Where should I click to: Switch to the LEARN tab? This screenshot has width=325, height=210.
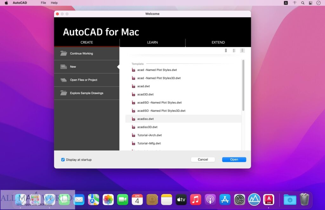(x=152, y=42)
